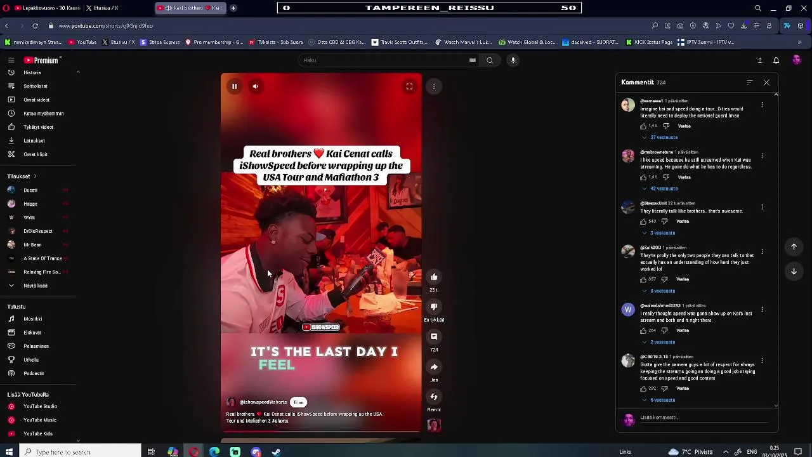This screenshot has height=457, width=812.
Task: Like the 'Imagine kai and speed' comment
Action: pyautogui.click(x=643, y=126)
